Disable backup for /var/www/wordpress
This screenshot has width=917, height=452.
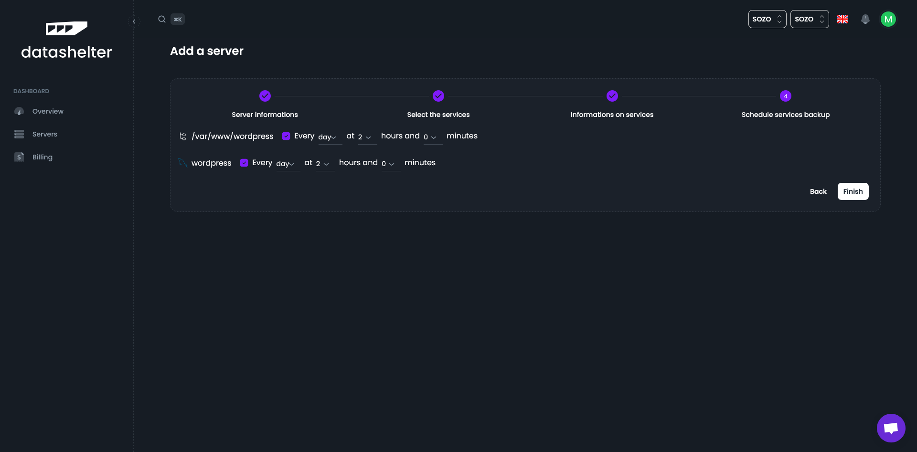[x=286, y=136]
